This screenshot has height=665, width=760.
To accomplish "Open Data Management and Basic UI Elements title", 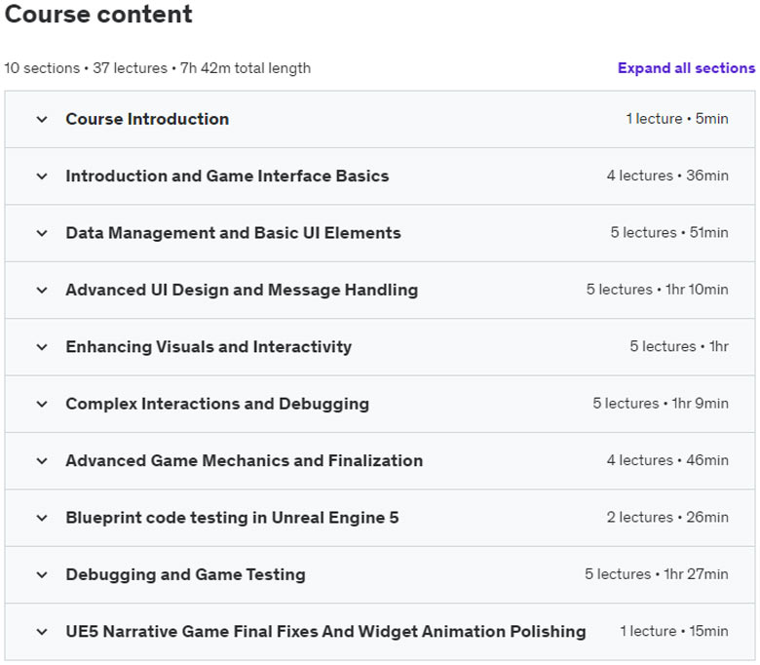I will coord(234,233).
